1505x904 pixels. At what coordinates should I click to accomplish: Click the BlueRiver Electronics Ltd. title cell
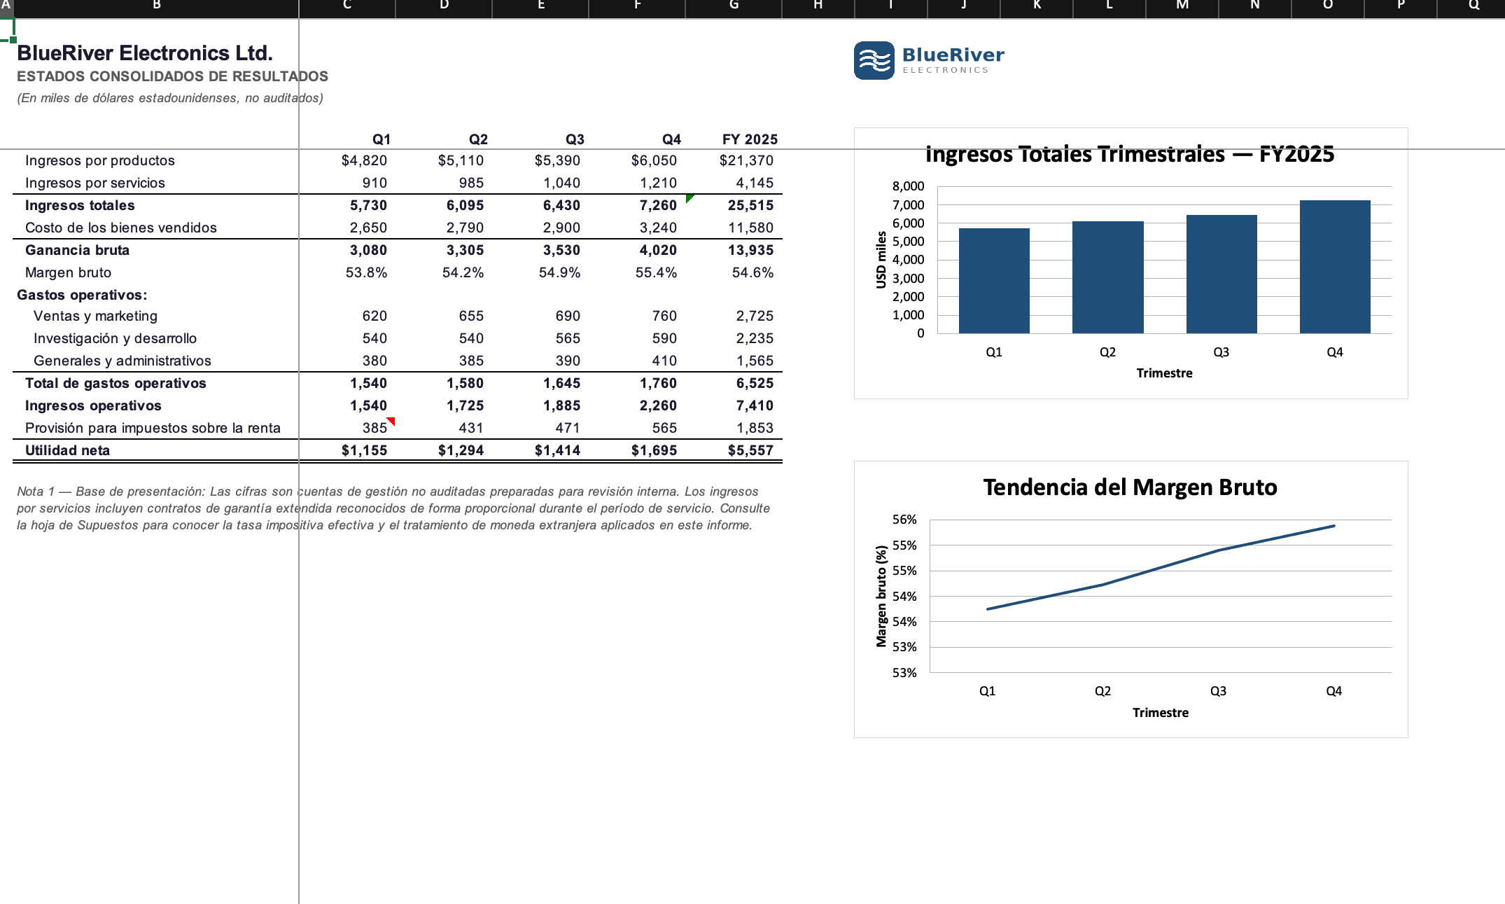(x=145, y=53)
